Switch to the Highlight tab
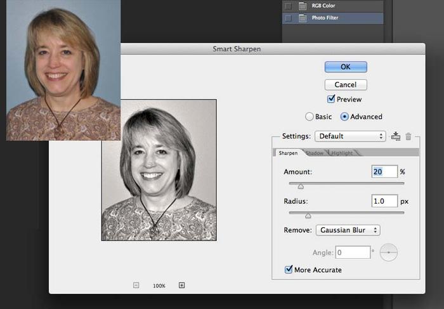Screen dimensions: 444x309 [x=341, y=153]
